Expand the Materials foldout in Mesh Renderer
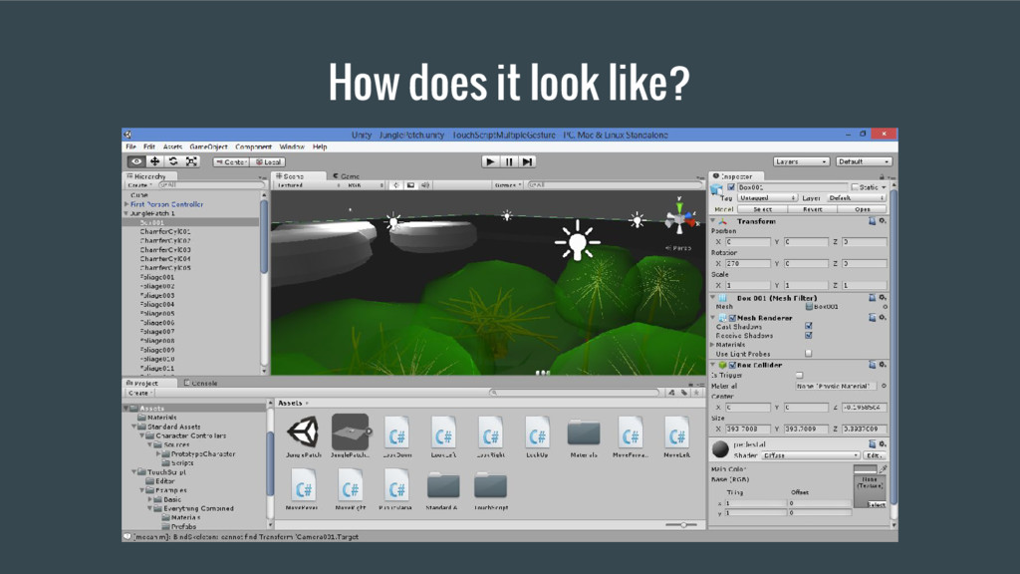This screenshot has width=1020, height=574. [712, 345]
